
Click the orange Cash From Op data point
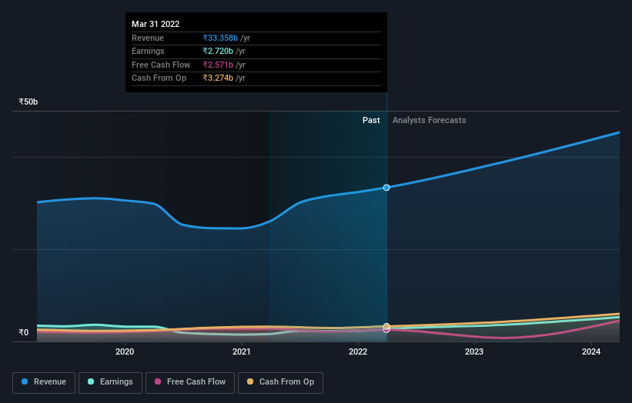386,326
